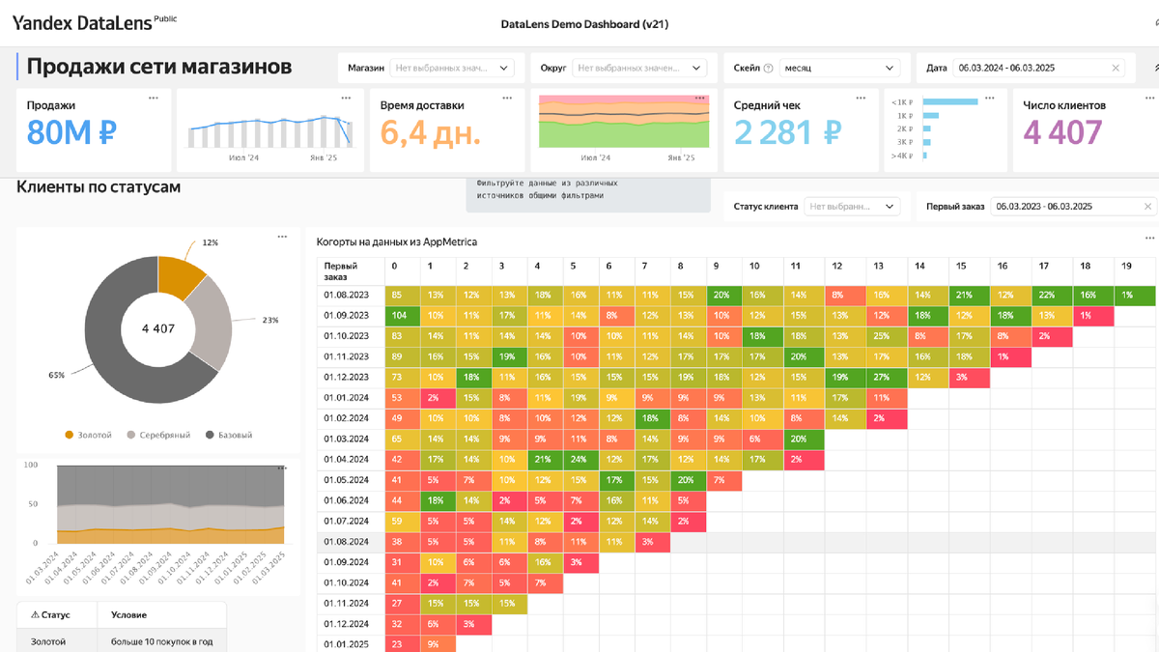Click the DataLens Demo Dashboard (v21) title
Viewport: 1159px width, 652px height.
[585, 24]
